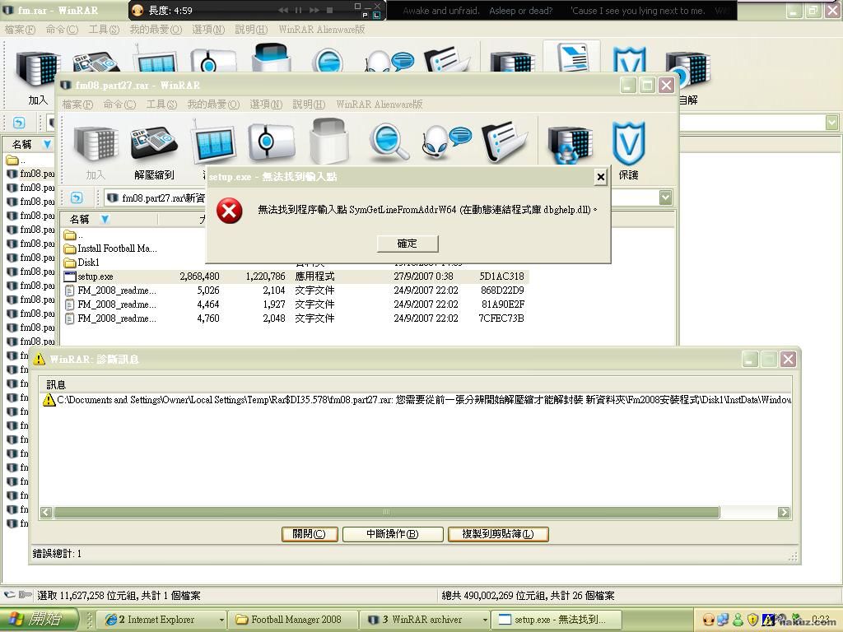Click the magnifier Find icon in fm08.part27.rar toolbar

tap(389, 142)
